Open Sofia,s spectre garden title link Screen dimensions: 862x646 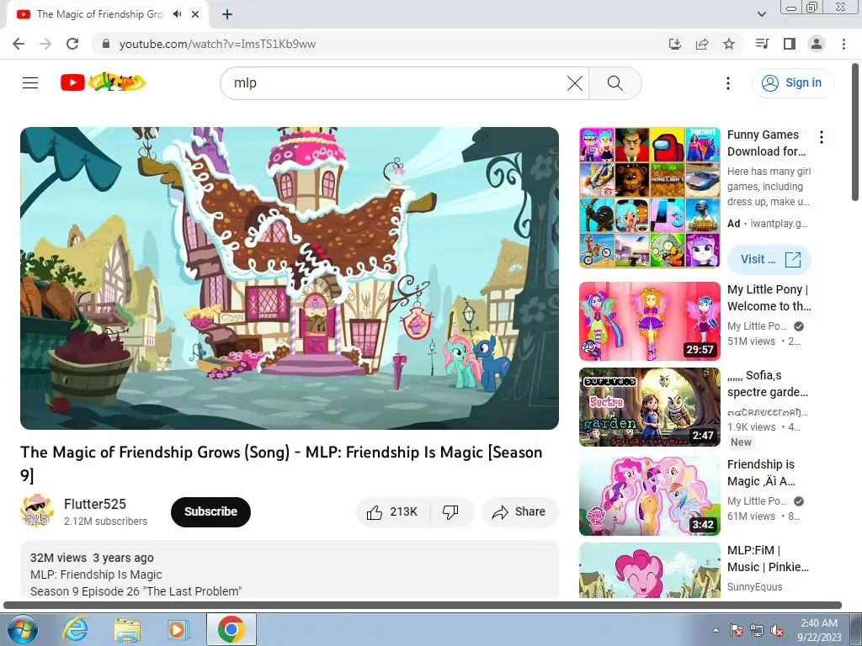[x=768, y=384]
